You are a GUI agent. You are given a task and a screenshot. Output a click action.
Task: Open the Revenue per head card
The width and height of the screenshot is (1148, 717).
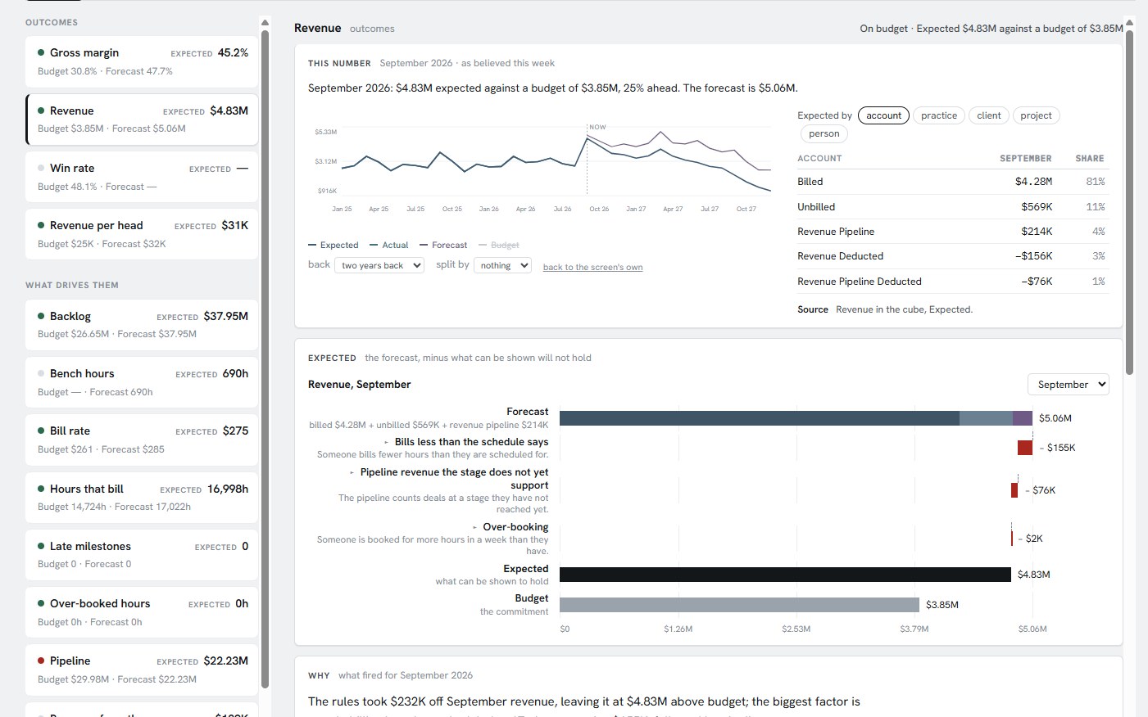[x=142, y=234]
